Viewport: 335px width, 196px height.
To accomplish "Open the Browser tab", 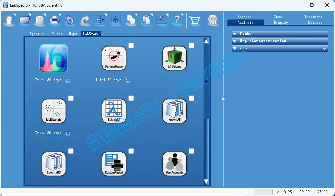I will (x=244, y=17).
